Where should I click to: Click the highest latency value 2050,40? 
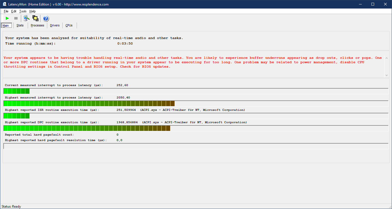click(x=123, y=98)
